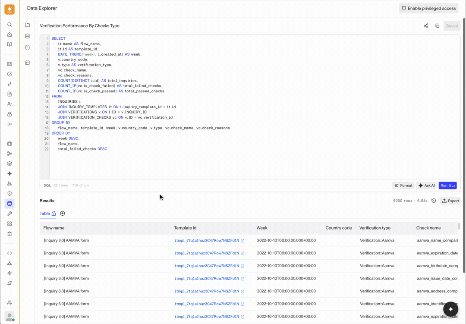Go to the home (house) sidebar icon
466x324 pixels.
[9, 35]
